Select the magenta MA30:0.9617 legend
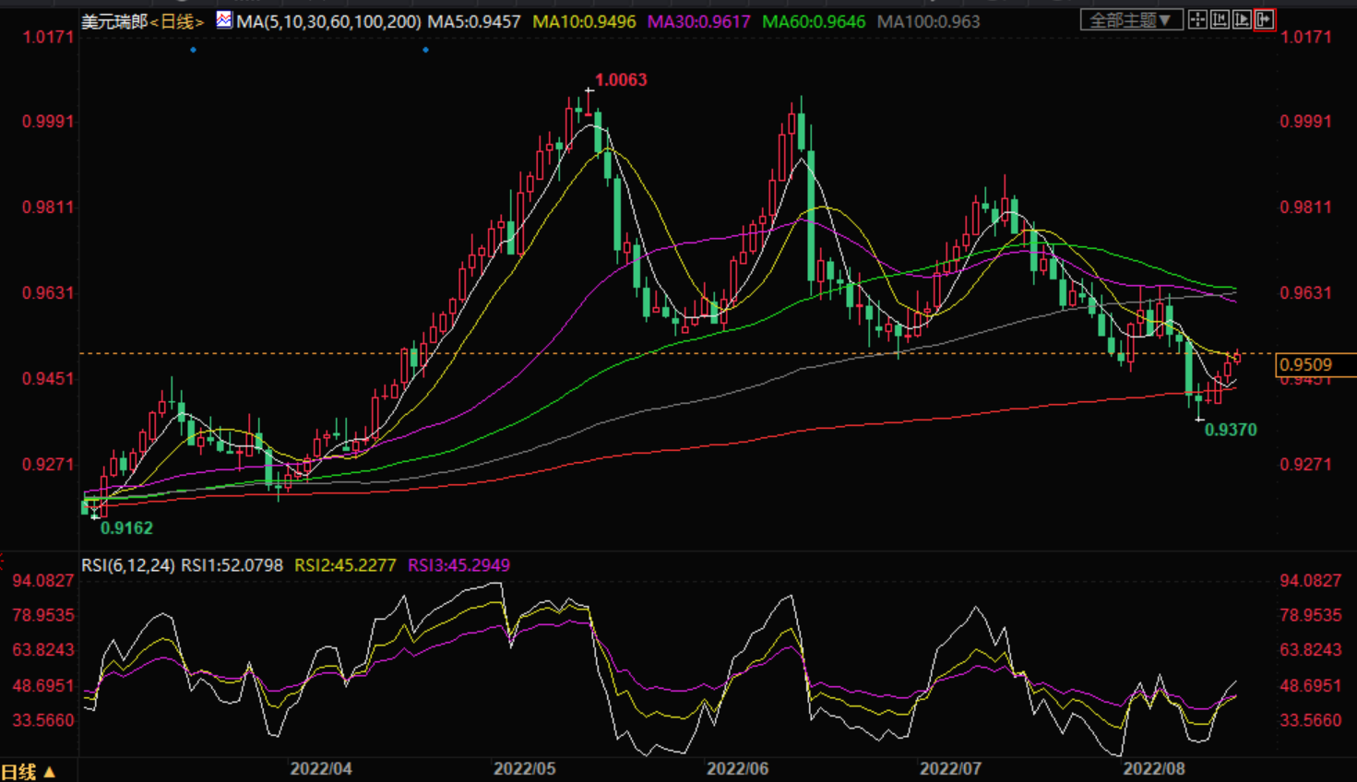Viewport: 1357px width, 782px height. coord(698,21)
